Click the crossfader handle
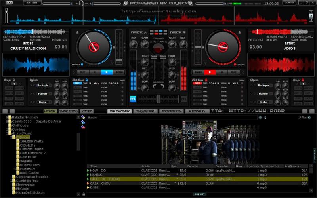The width and height of the screenshot is (317, 198). pyautogui.click(x=158, y=99)
